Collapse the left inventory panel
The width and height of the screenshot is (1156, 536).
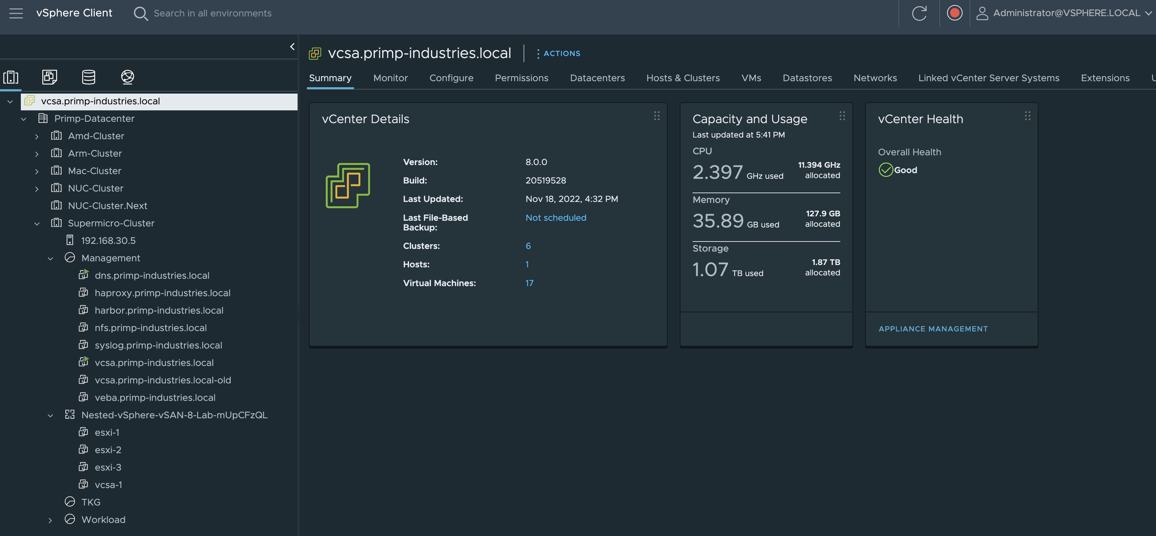tap(292, 46)
